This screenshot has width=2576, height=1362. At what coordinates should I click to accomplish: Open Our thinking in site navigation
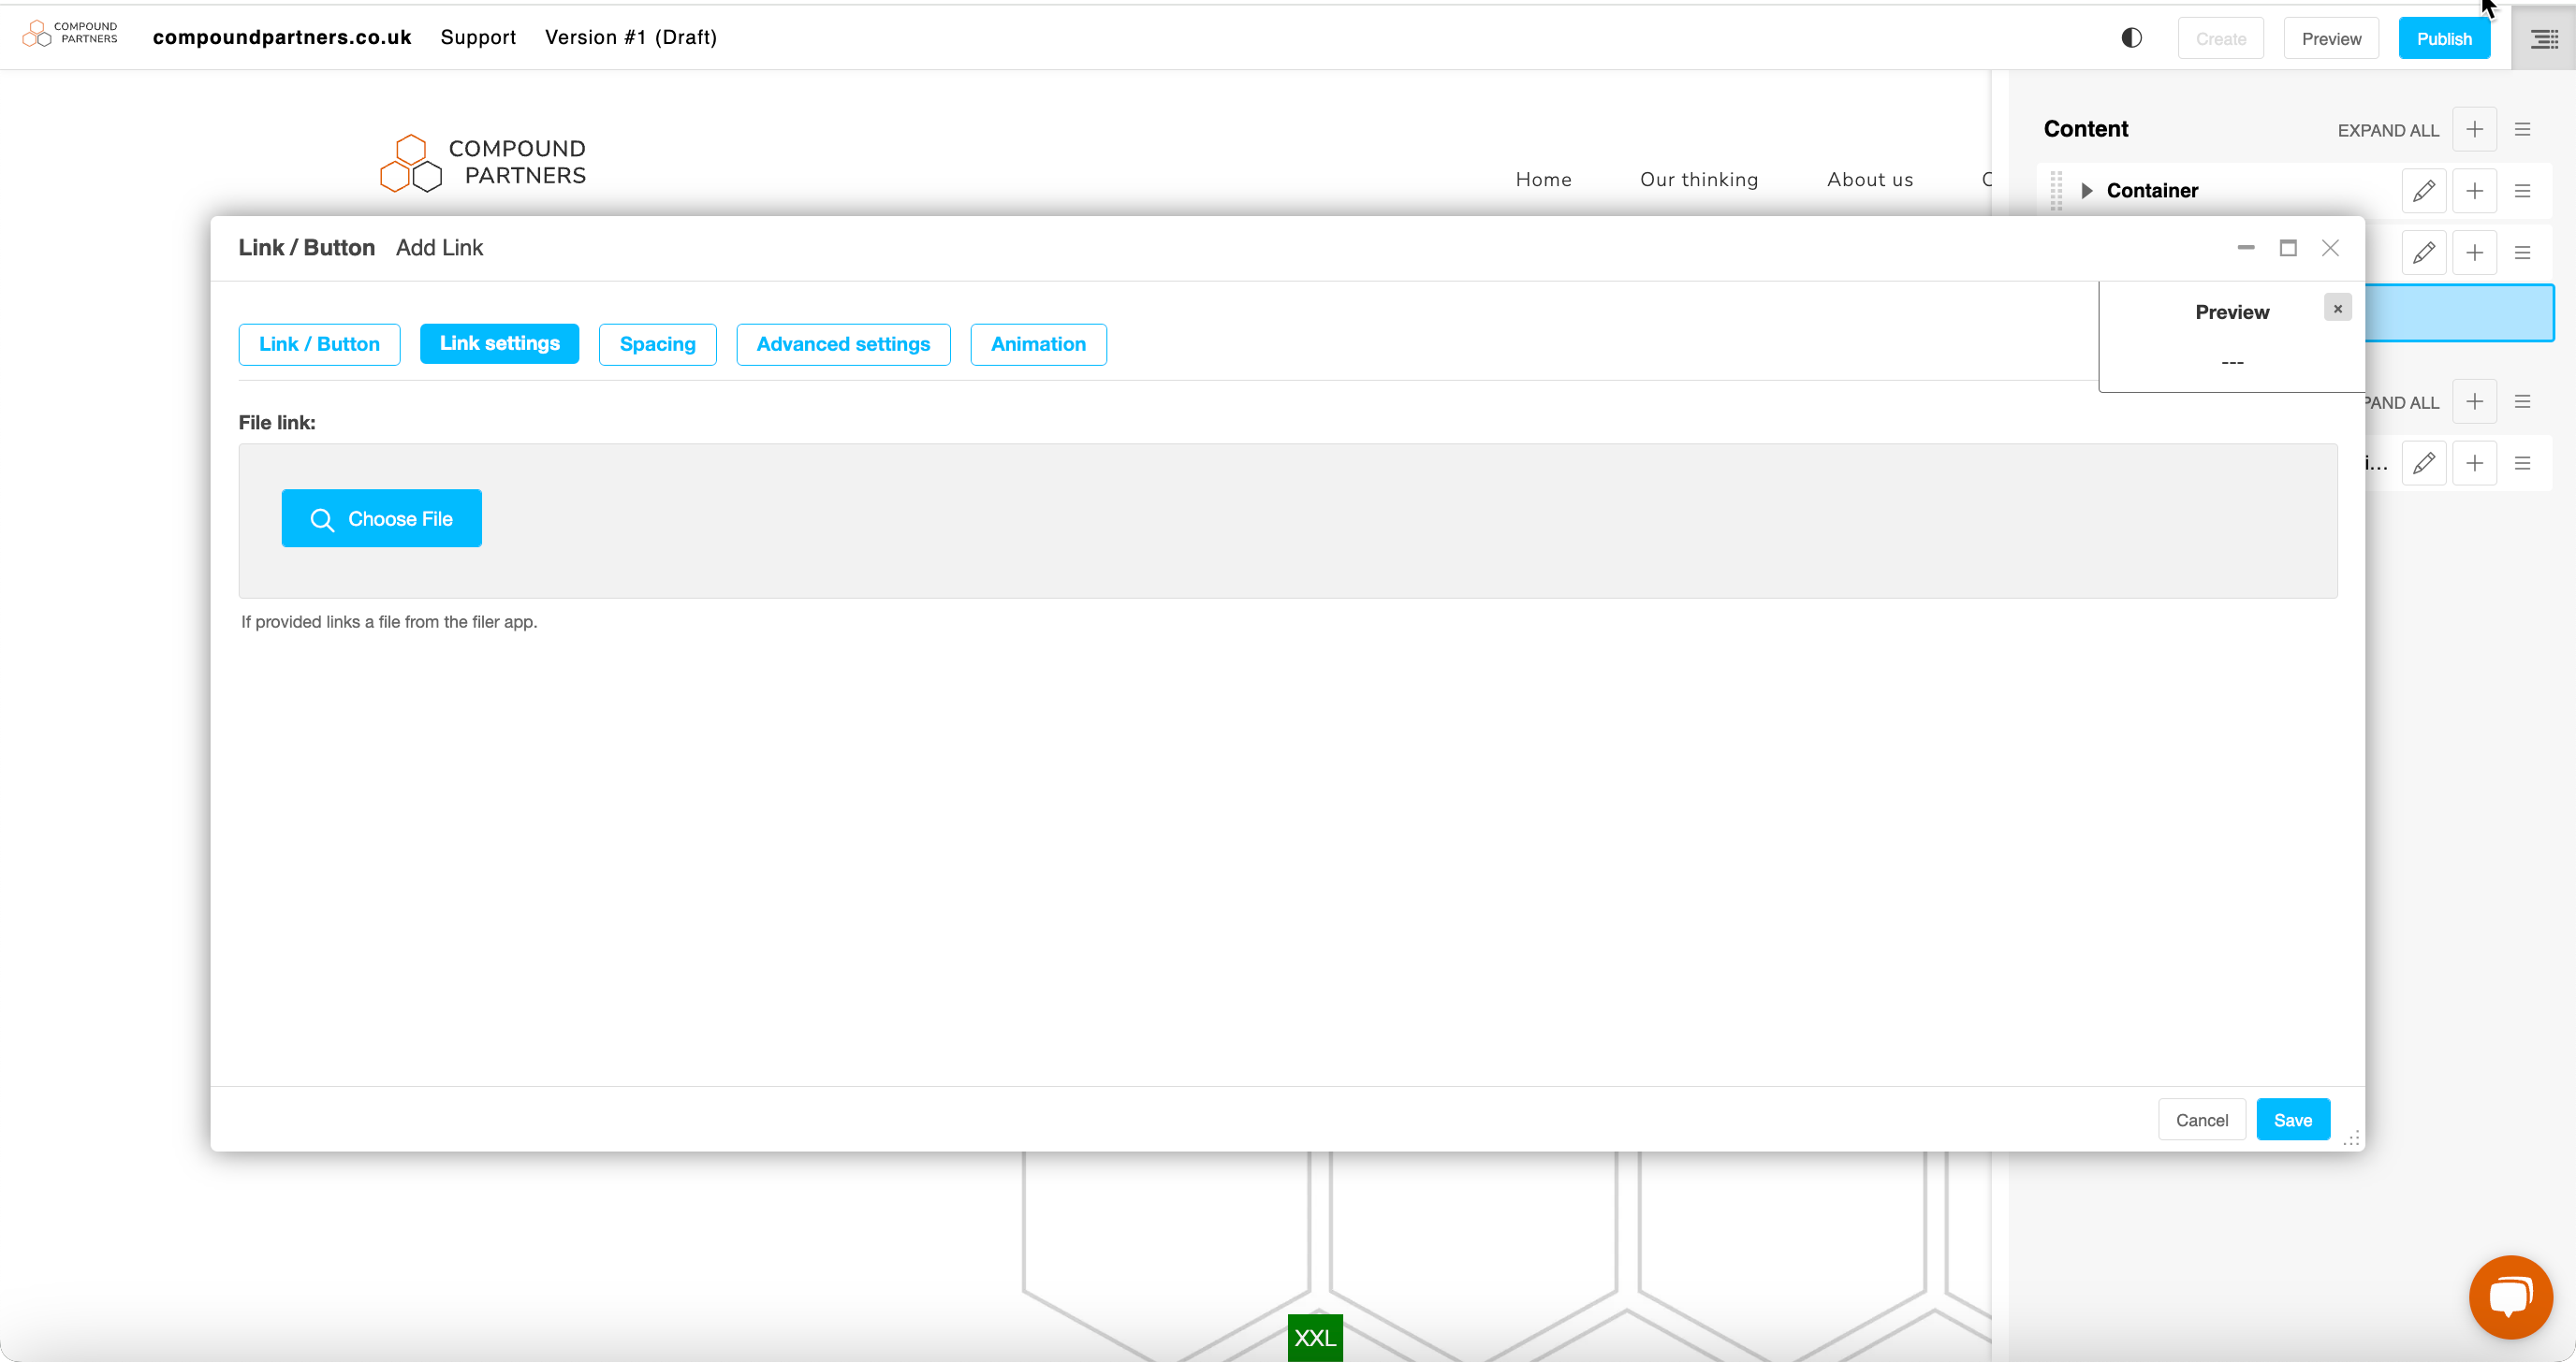tap(1698, 180)
